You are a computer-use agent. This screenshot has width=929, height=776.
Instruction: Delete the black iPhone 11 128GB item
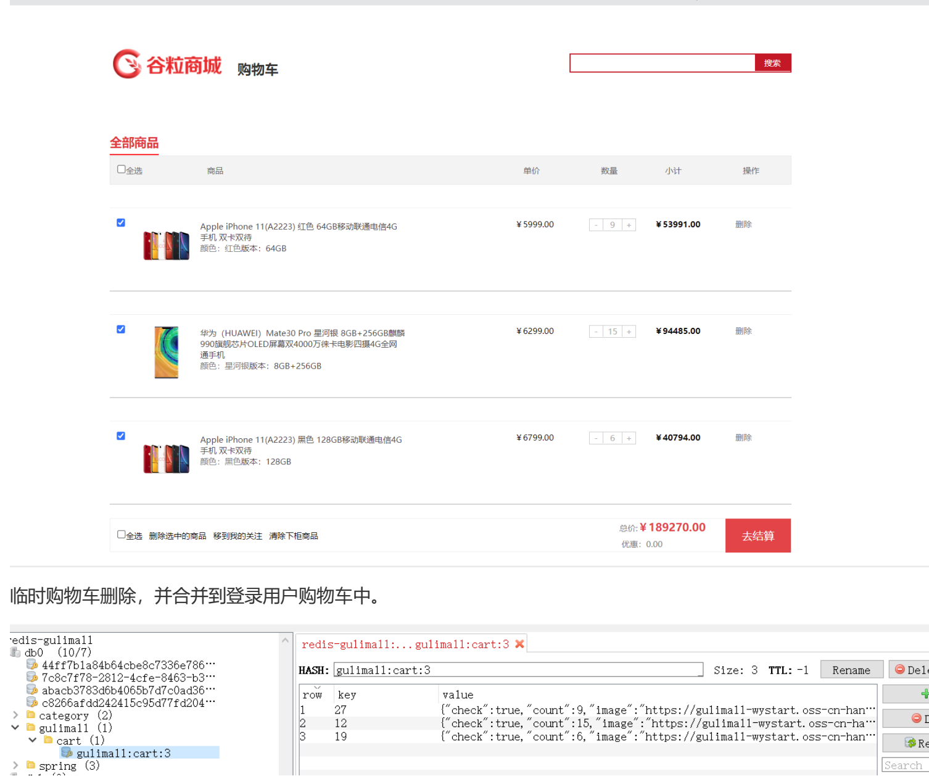tap(743, 437)
